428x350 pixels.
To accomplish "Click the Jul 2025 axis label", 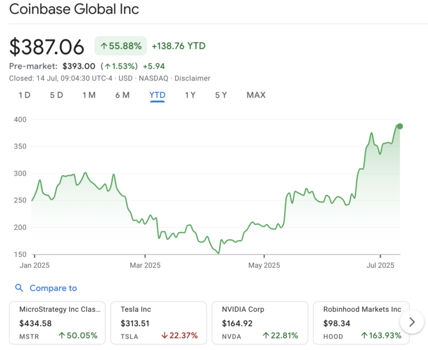I will pyautogui.click(x=380, y=265).
